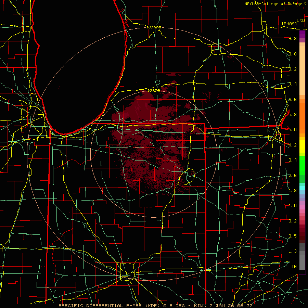Click the 9.0 value on the color scale
Viewport: 308px width, 308px height.
coord(293,54)
